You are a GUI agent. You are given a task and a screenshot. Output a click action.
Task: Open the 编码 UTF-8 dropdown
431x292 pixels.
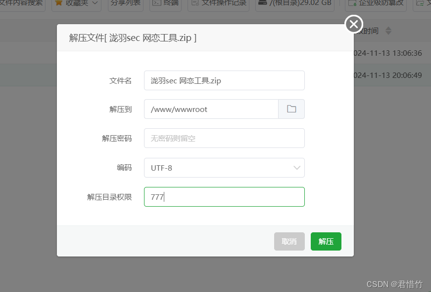click(224, 168)
